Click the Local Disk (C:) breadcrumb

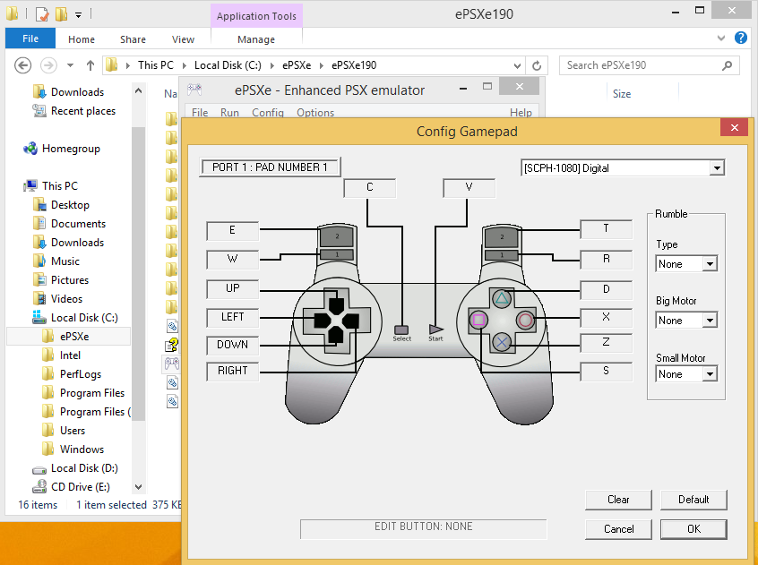click(x=228, y=65)
